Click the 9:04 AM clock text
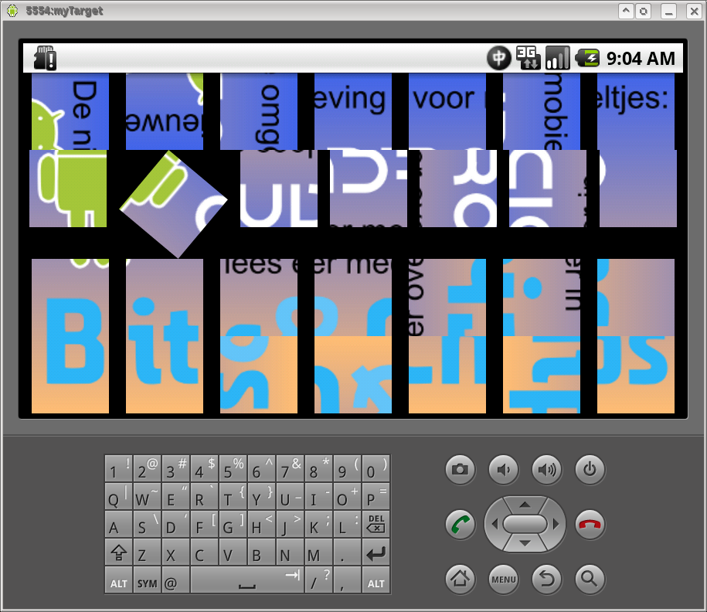The width and height of the screenshot is (707, 612). (x=641, y=59)
